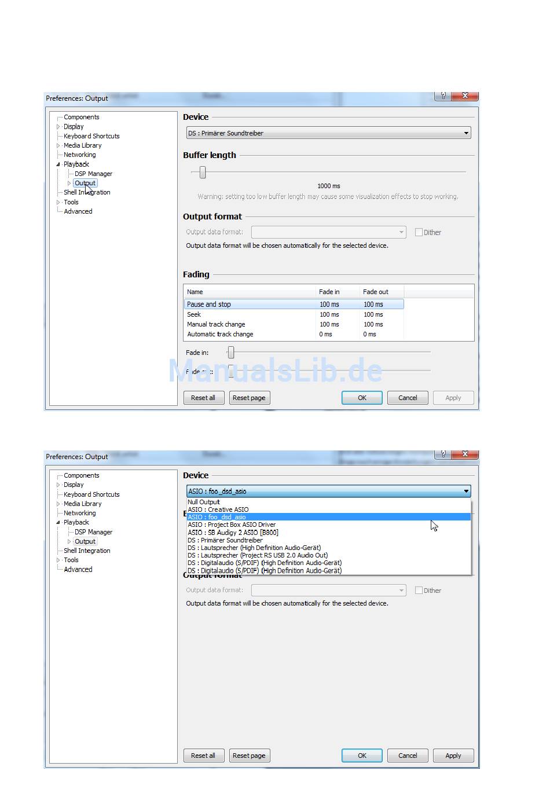Open Advanced settings in lower dialog tree
550x803 pixels.
pyautogui.click(x=78, y=570)
